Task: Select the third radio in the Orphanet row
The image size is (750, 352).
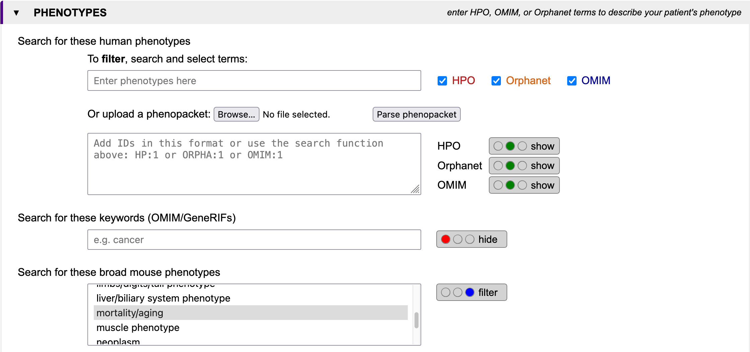Action: [x=522, y=166]
